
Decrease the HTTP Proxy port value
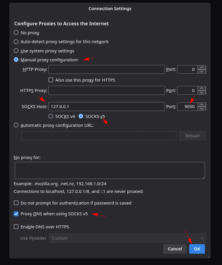[202, 71]
